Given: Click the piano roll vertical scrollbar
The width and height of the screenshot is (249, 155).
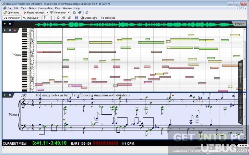Looking at the screenshot, I should (x=245, y=60).
